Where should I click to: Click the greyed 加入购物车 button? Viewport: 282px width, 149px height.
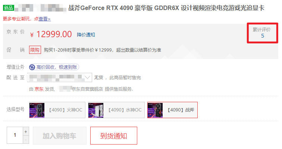[60, 136]
